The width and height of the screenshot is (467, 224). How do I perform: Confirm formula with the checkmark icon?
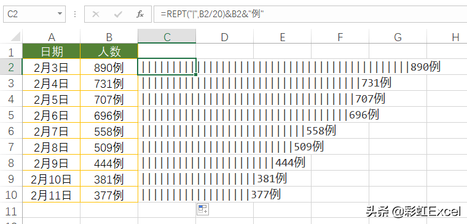tap(118, 14)
